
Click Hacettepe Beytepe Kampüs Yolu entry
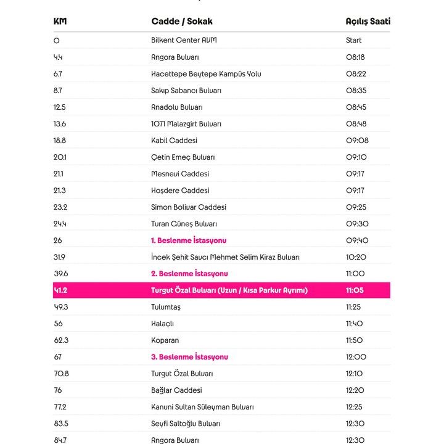(206, 74)
